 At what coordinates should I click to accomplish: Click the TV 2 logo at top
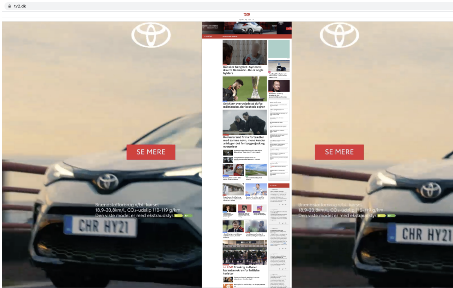(247, 15)
